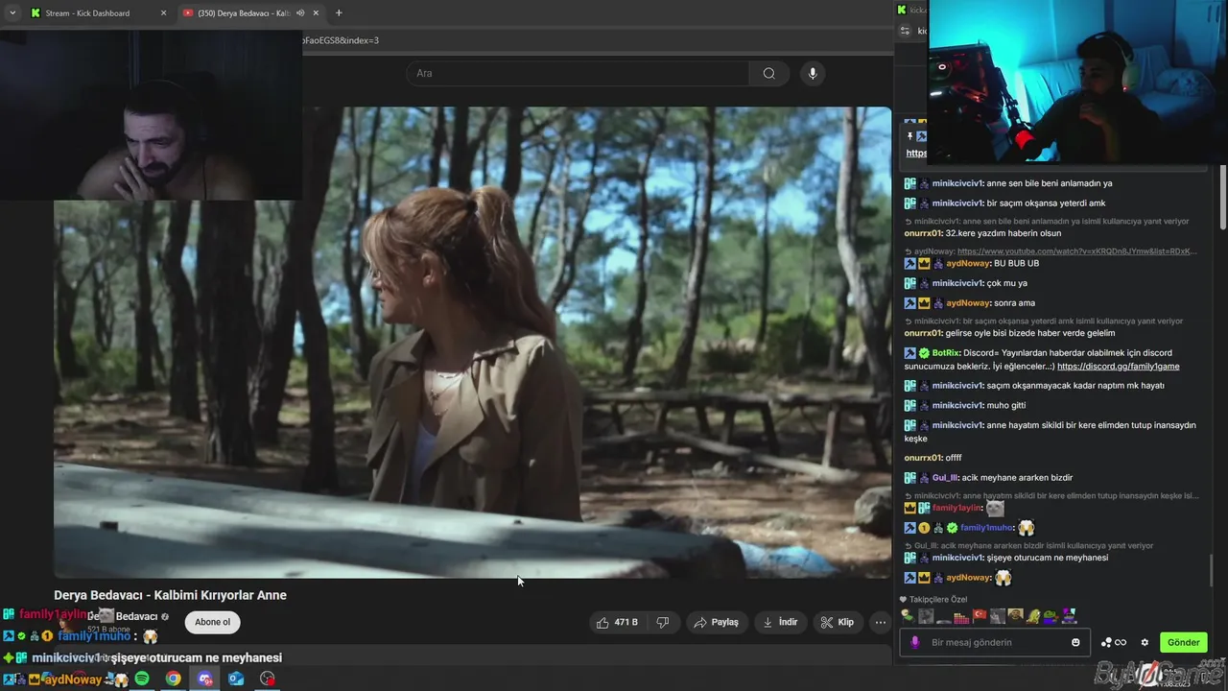
Task: Click the Kick logo in chat window header
Action: 903,10
